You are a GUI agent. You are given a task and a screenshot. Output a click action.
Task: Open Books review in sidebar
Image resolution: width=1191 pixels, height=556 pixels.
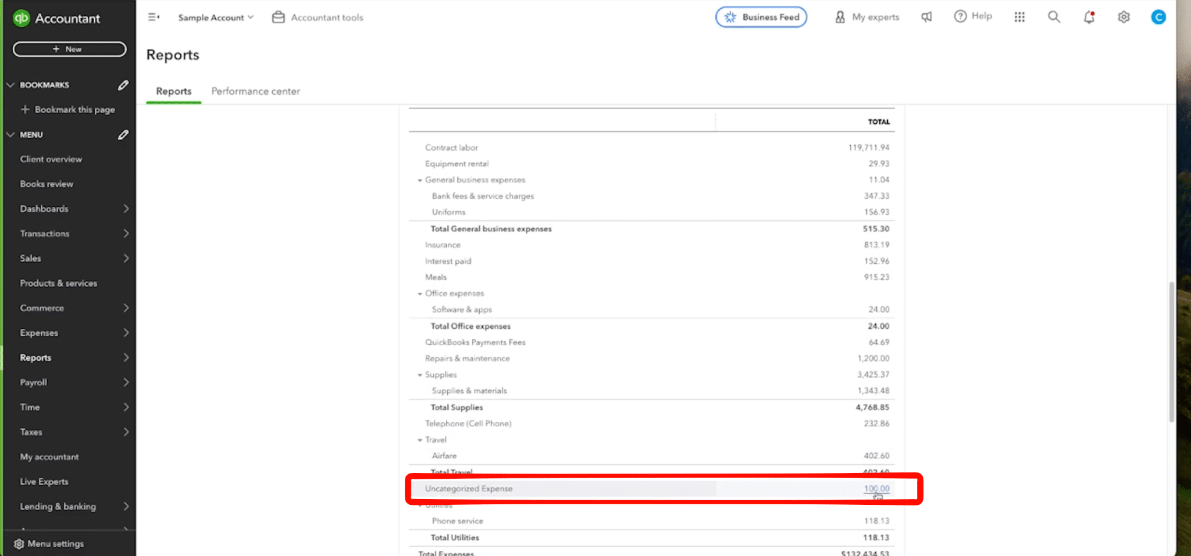tap(47, 184)
